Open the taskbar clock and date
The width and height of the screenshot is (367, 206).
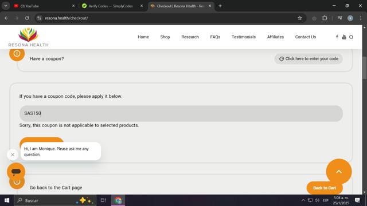[341, 200]
